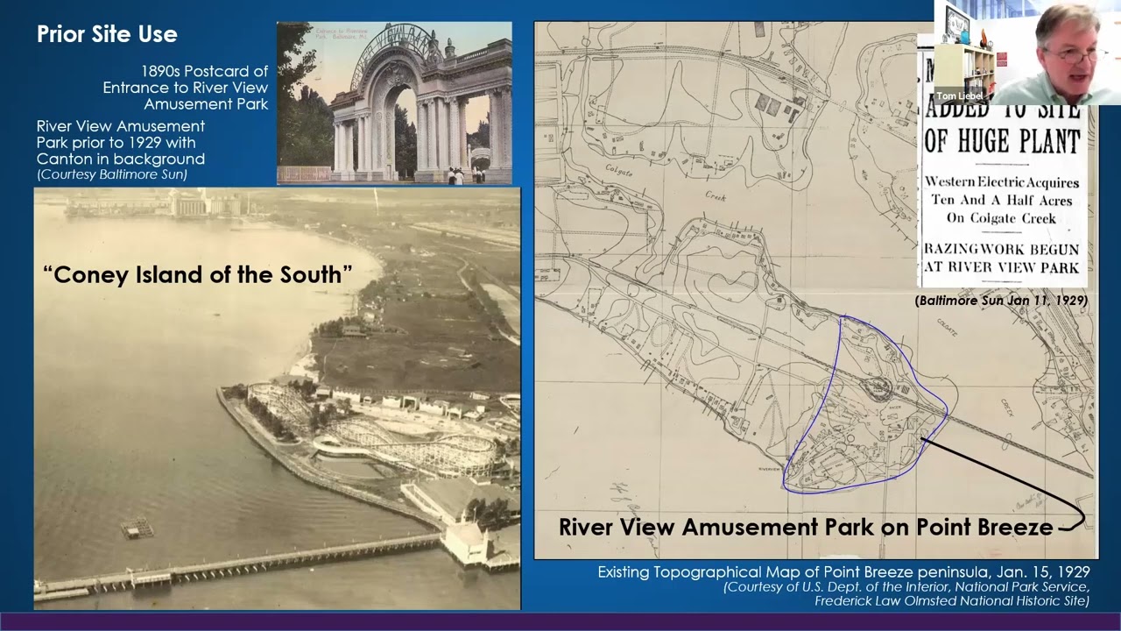The image size is (1121, 631).
Task: Select the speaker webcam video thumbnail
Action: click(x=1027, y=53)
